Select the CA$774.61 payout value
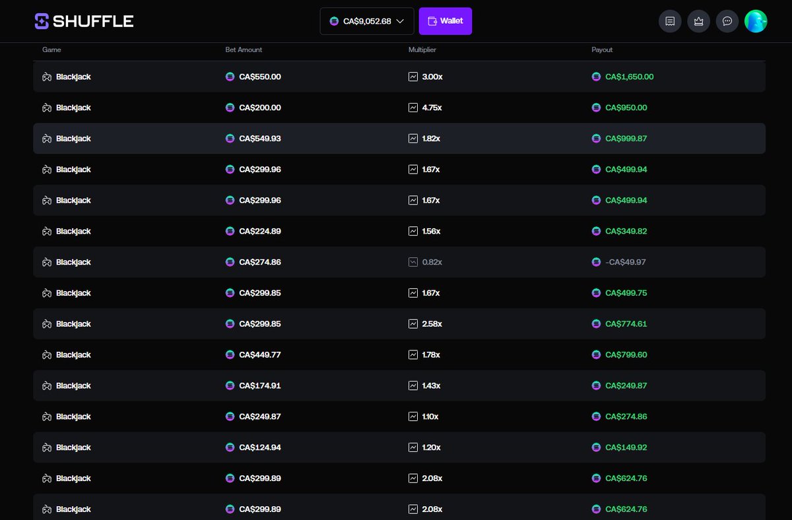Viewport: 792px width, 520px height. click(x=626, y=324)
